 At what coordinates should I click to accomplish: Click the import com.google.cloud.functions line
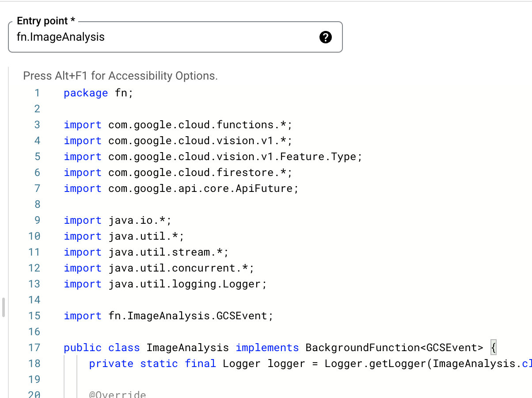(x=178, y=125)
